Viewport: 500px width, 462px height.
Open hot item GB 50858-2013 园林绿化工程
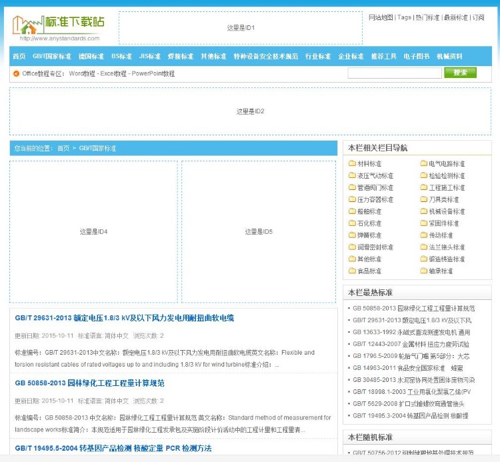coord(413,308)
